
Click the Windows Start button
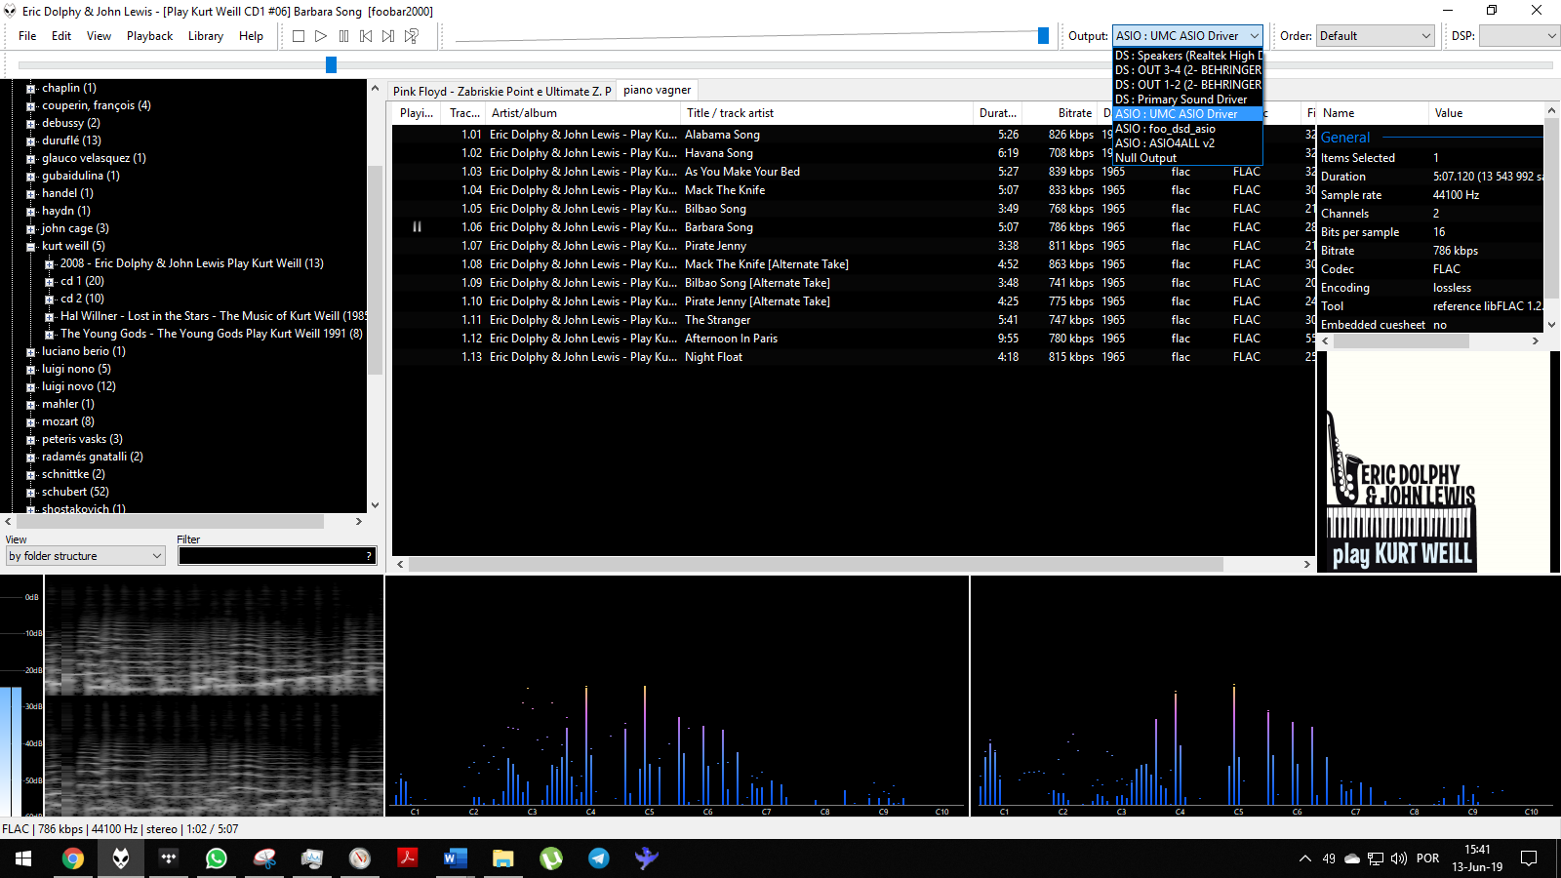pyautogui.click(x=23, y=858)
